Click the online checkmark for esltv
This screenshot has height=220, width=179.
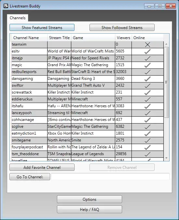tap(147, 51)
